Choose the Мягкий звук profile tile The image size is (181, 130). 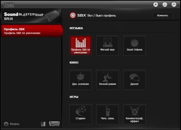coord(107,45)
